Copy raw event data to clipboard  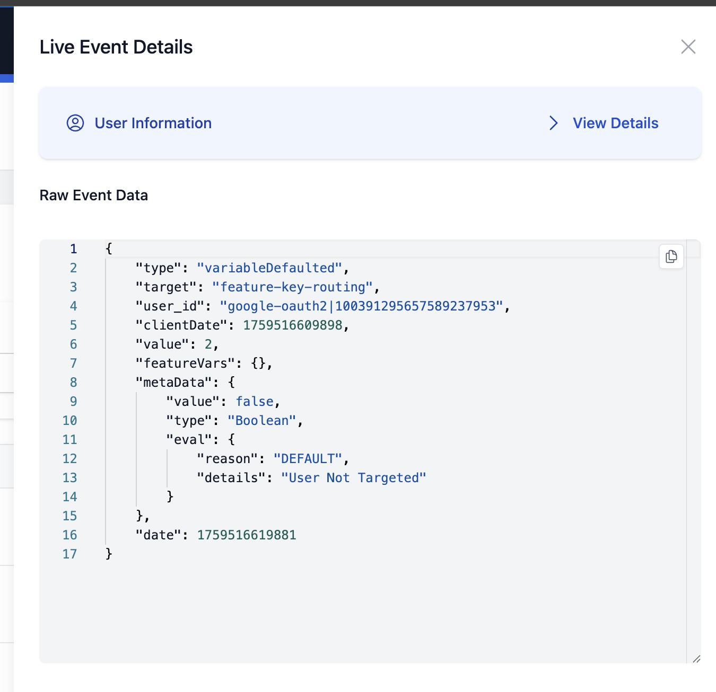click(x=671, y=256)
